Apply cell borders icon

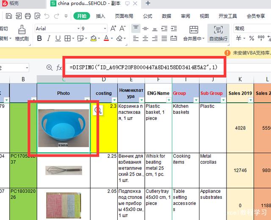point(67,38)
